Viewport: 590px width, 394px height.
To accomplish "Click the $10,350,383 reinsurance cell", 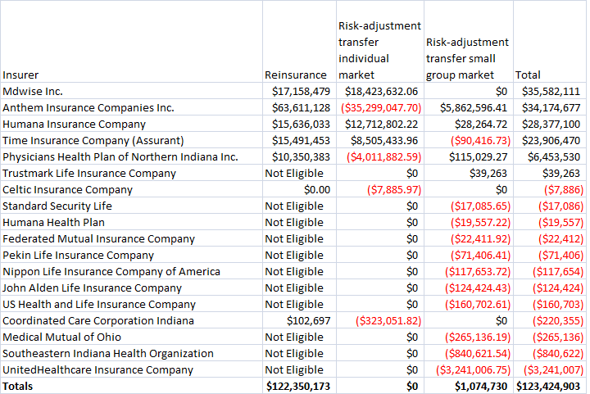I will [x=299, y=156].
